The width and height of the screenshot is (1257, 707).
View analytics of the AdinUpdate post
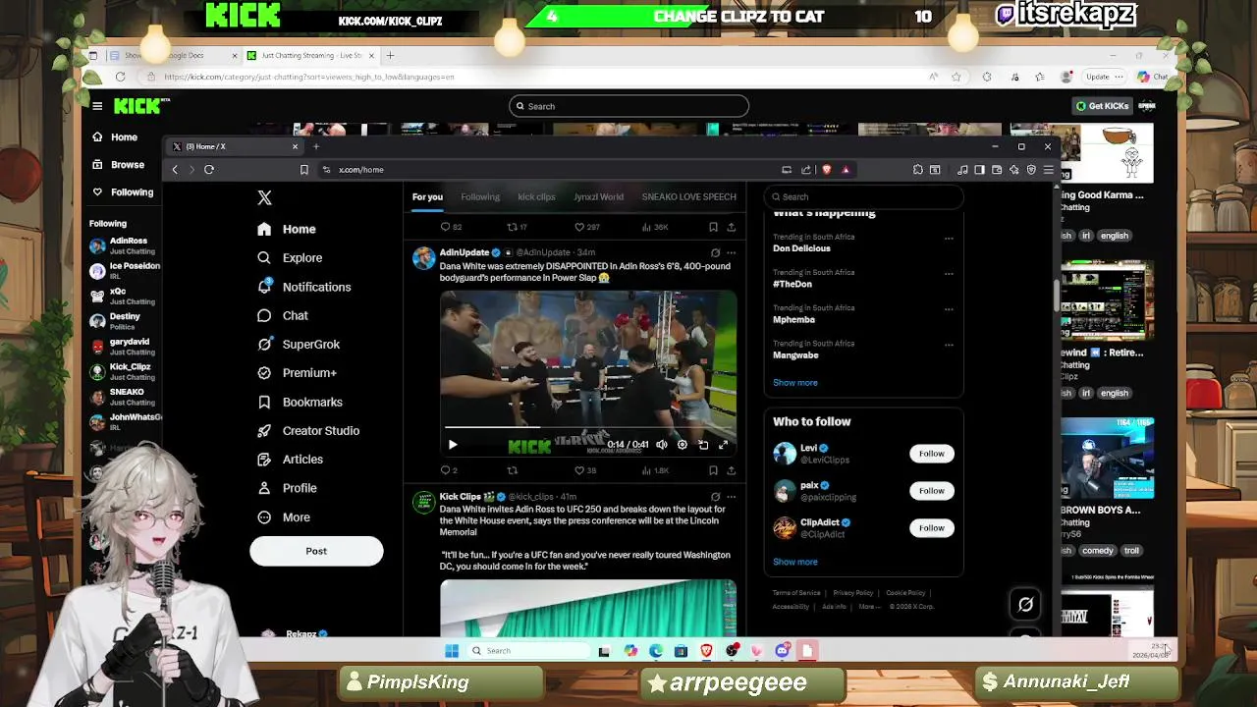pos(654,470)
